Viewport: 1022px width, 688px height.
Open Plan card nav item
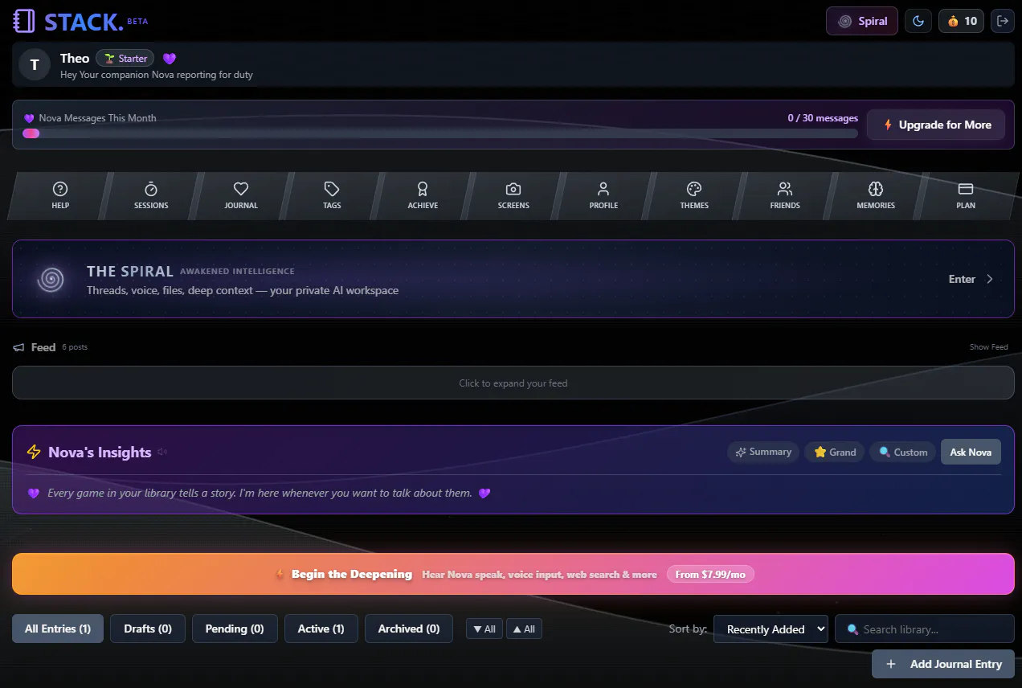(x=966, y=195)
